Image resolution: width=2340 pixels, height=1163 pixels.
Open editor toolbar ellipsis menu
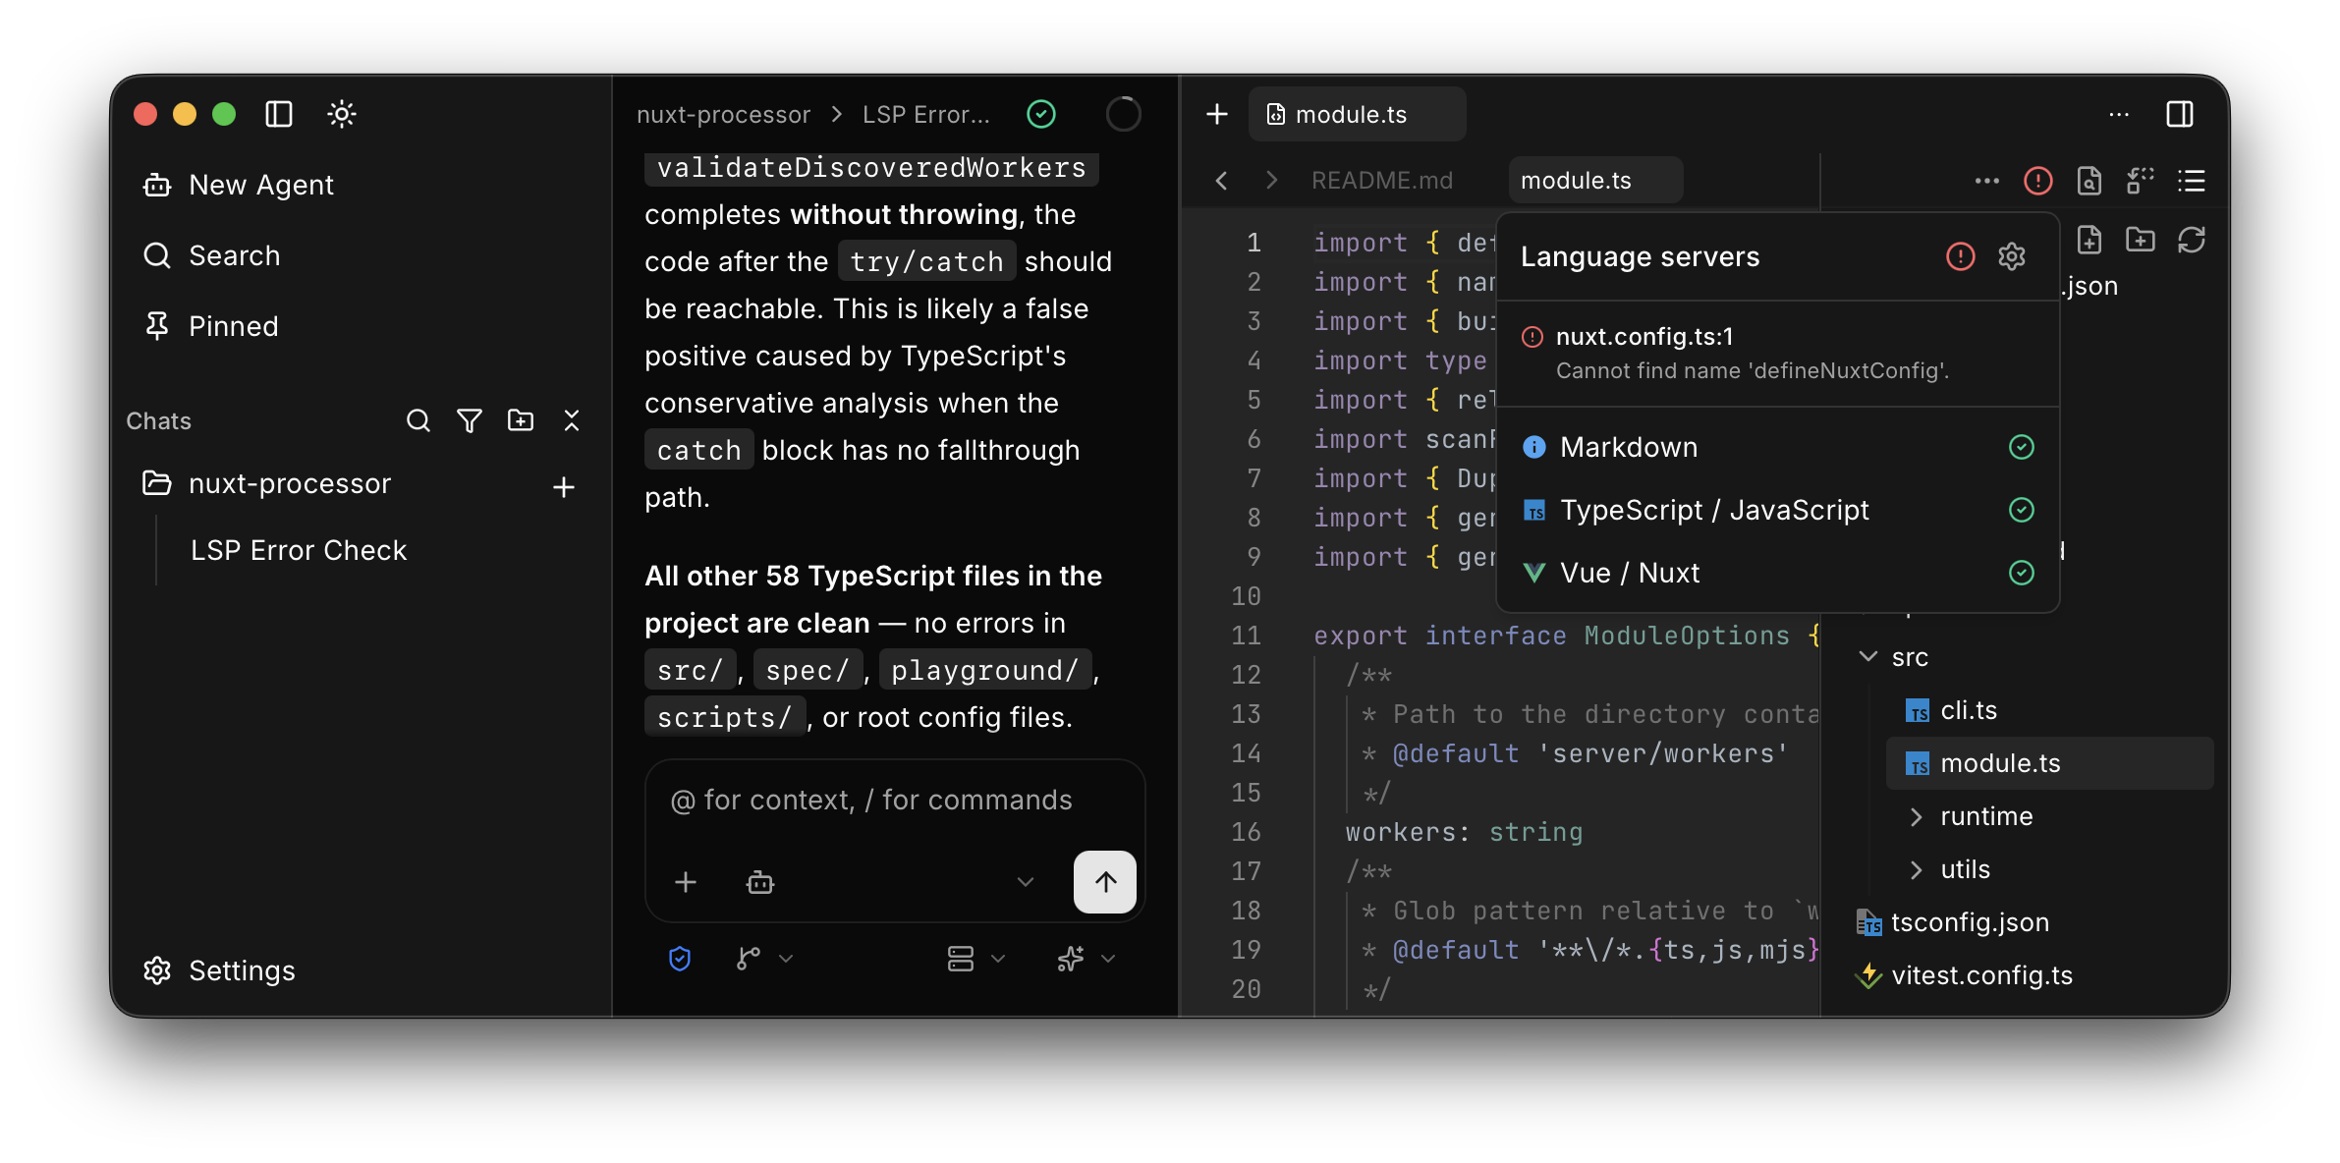click(1986, 181)
